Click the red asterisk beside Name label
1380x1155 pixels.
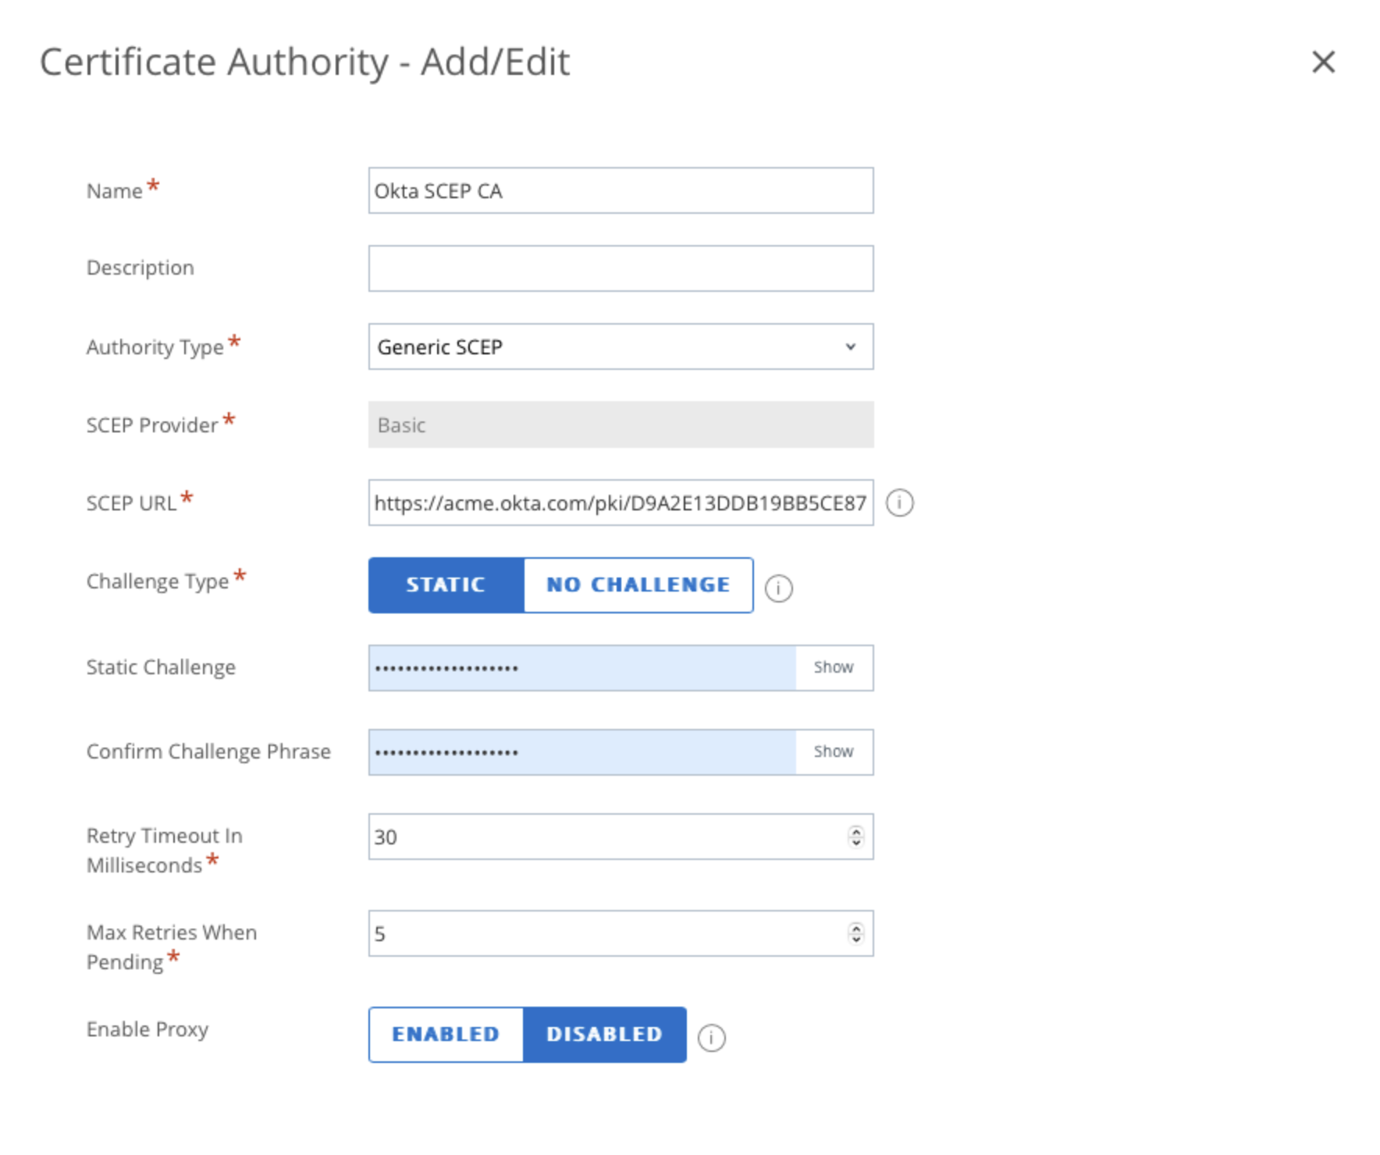tap(153, 183)
